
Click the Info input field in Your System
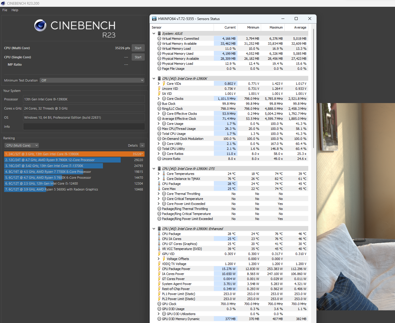pyautogui.click(x=84, y=127)
